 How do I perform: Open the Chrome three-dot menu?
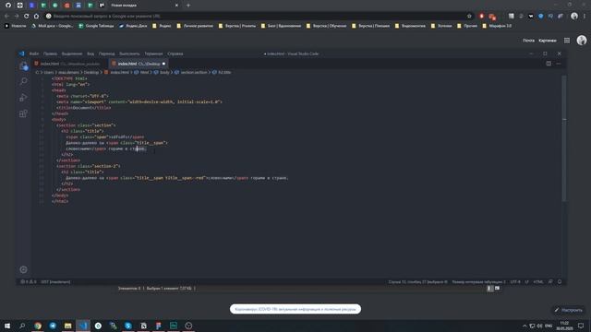585,17
